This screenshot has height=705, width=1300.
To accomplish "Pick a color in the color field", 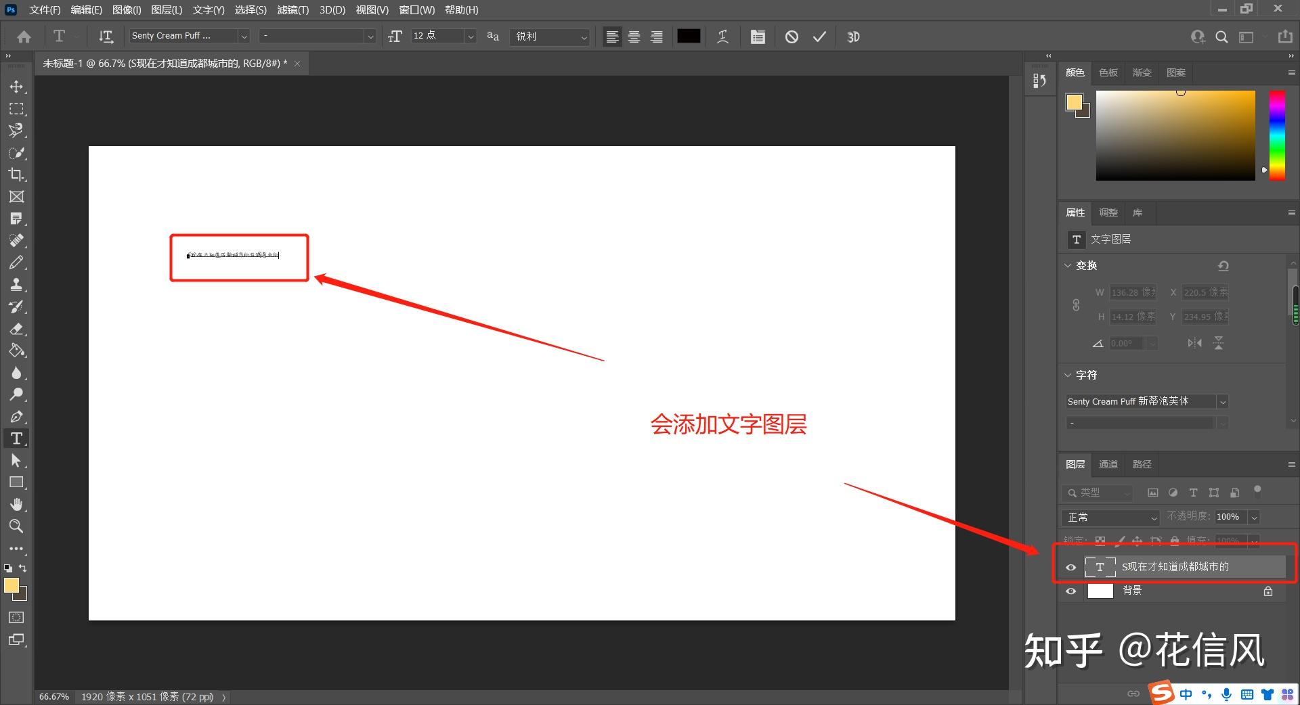I will [x=1175, y=135].
